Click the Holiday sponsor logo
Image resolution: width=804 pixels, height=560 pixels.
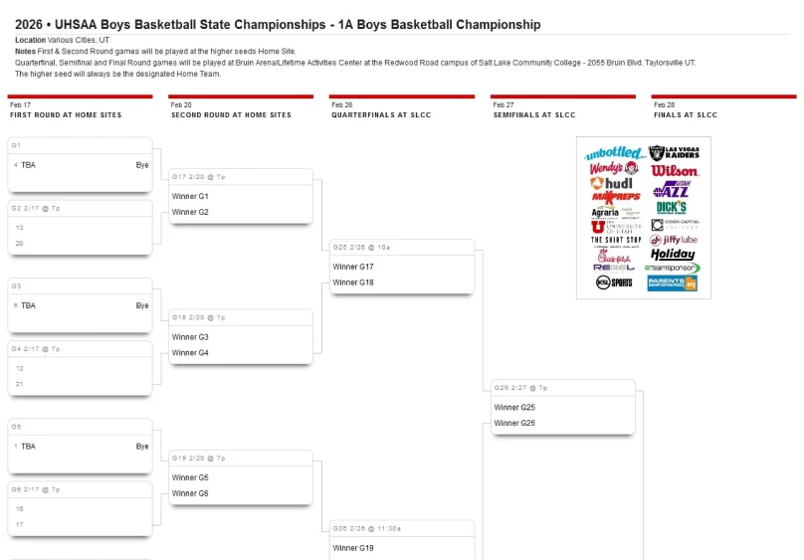pyautogui.click(x=674, y=255)
